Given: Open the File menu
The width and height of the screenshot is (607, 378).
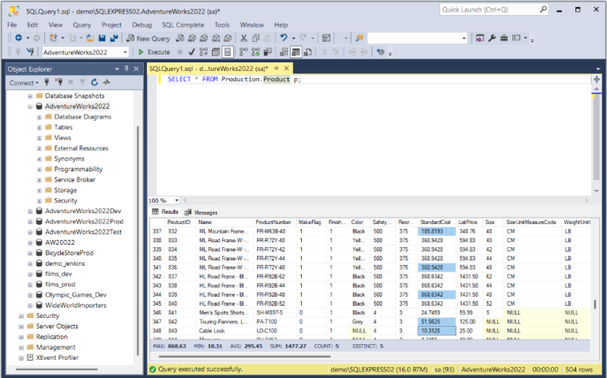Looking at the screenshot, I should point(12,24).
